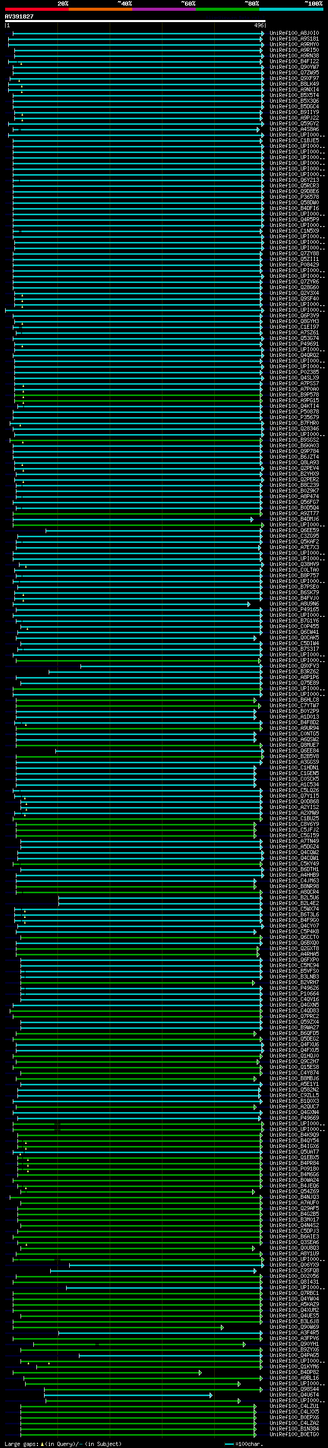Click the red ~20% identity legend bar
Screen dimensions: 328x1448
tap(36, 9)
